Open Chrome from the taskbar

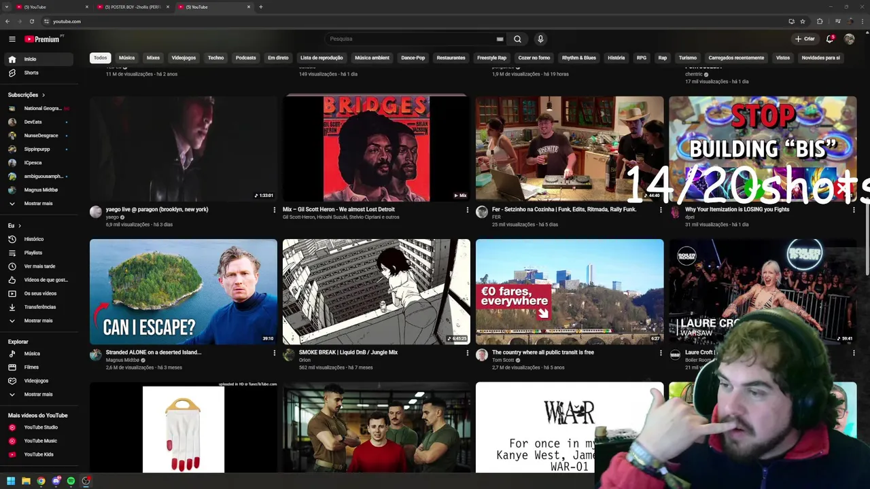[41, 481]
